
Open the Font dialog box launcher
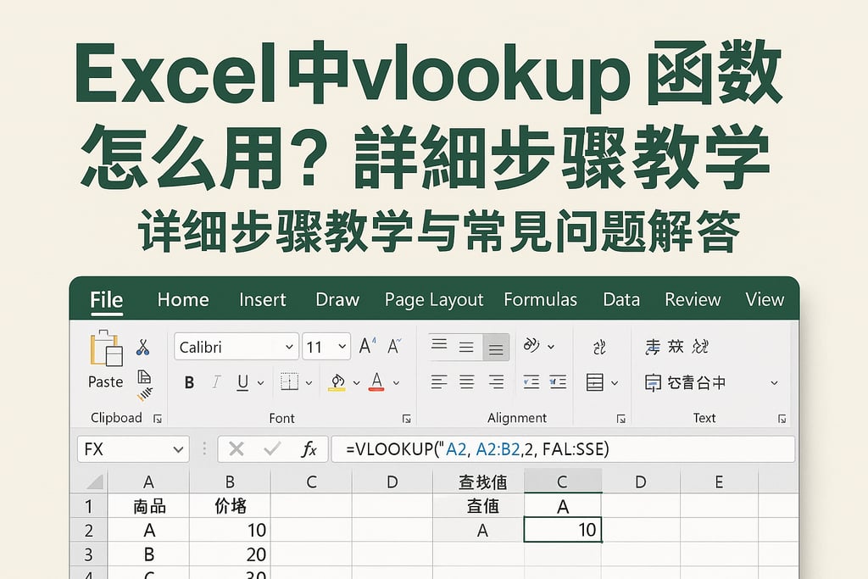tap(407, 417)
